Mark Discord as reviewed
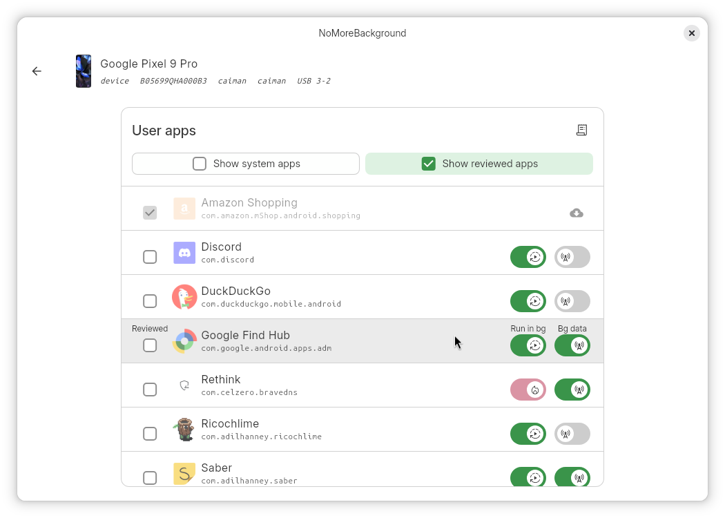The width and height of the screenshot is (725, 518). click(150, 257)
